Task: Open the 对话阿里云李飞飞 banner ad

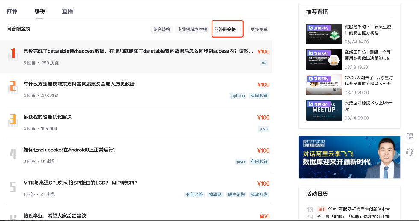Action: (350, 157)
